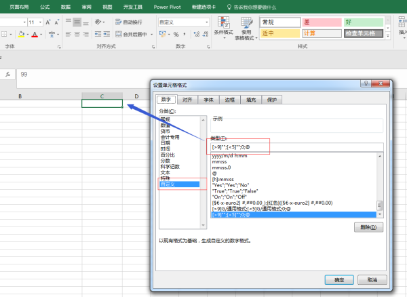The width and height of the screenshot is (407, 297).
Task: Click the 合并后居中 (Merge & Center) button
Action: click(x=134, y=33)
